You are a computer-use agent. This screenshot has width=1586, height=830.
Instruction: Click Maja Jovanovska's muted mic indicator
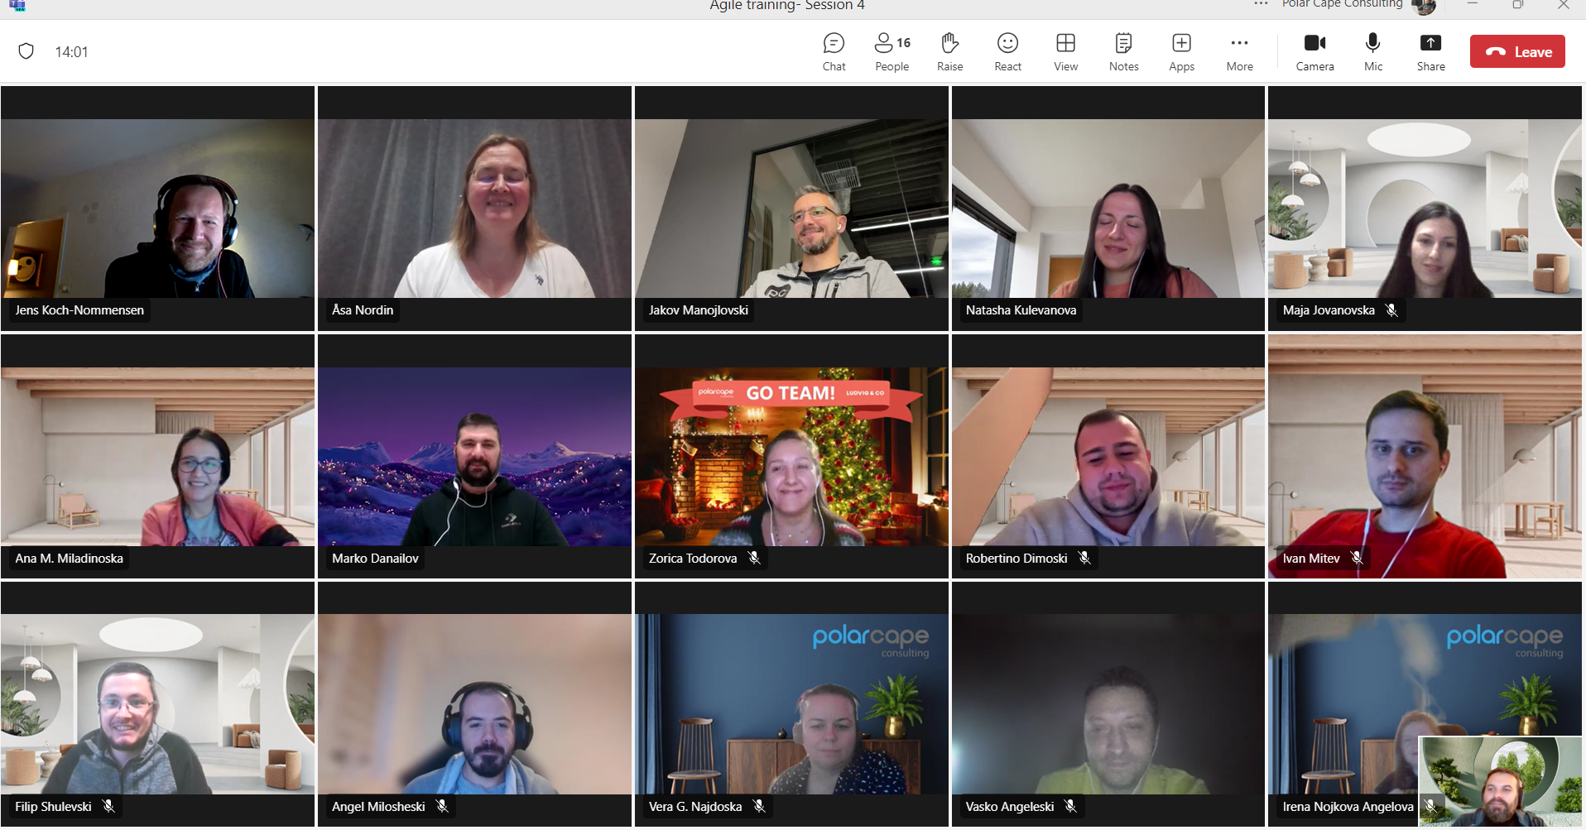coord(1391,310)
